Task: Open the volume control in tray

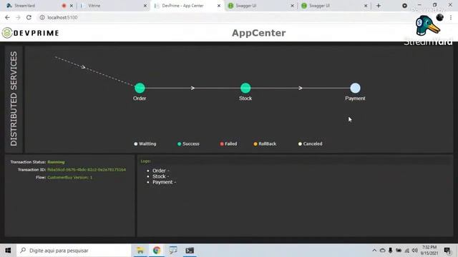Action: 415,251
